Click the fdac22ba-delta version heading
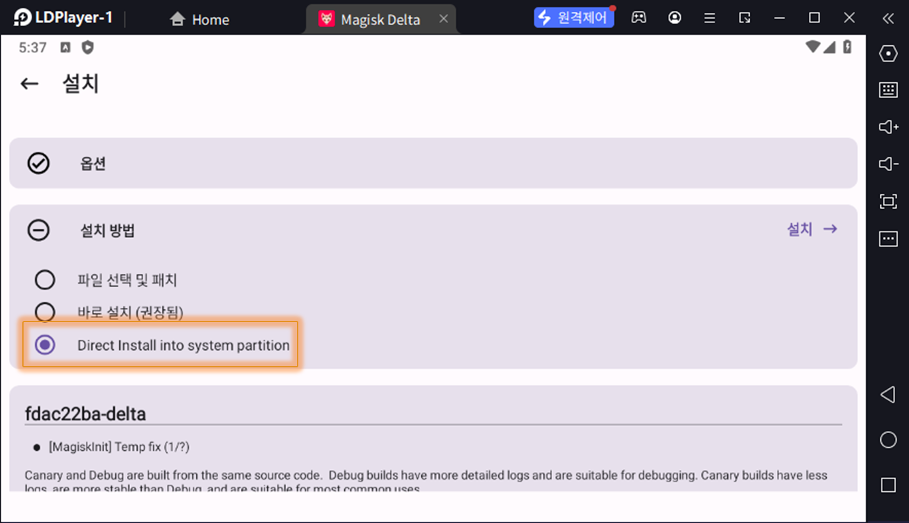 click(85, 414)
